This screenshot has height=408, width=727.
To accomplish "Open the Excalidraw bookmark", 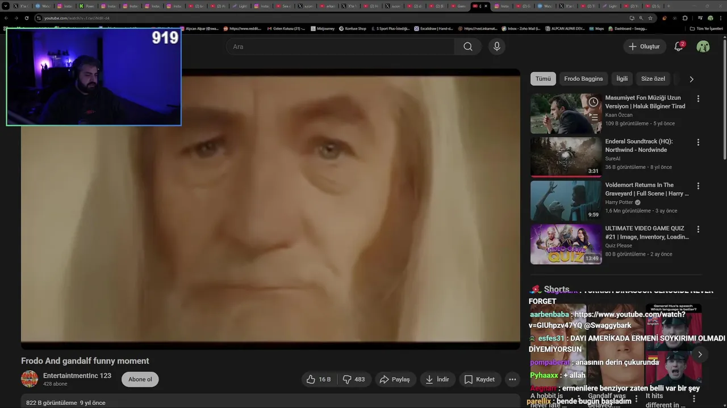I will point(433,28).
